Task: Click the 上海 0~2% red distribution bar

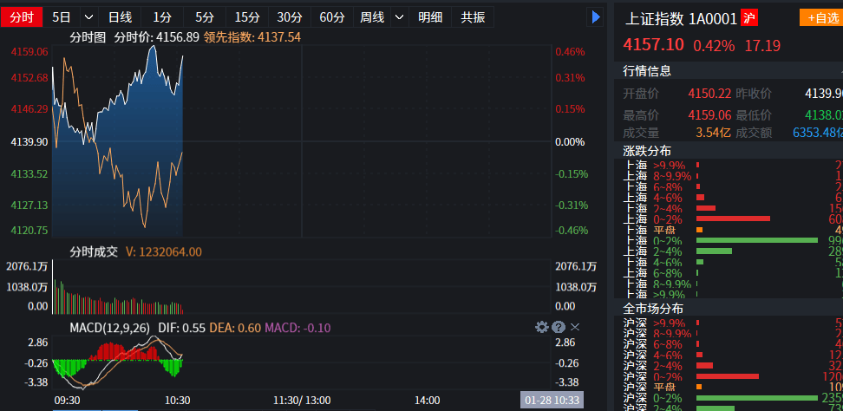Action: pyautogui.click(x=733, y=219)
